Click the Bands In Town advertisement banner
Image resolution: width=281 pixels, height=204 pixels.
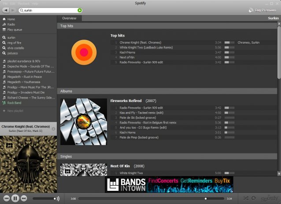tap(169, 185)
